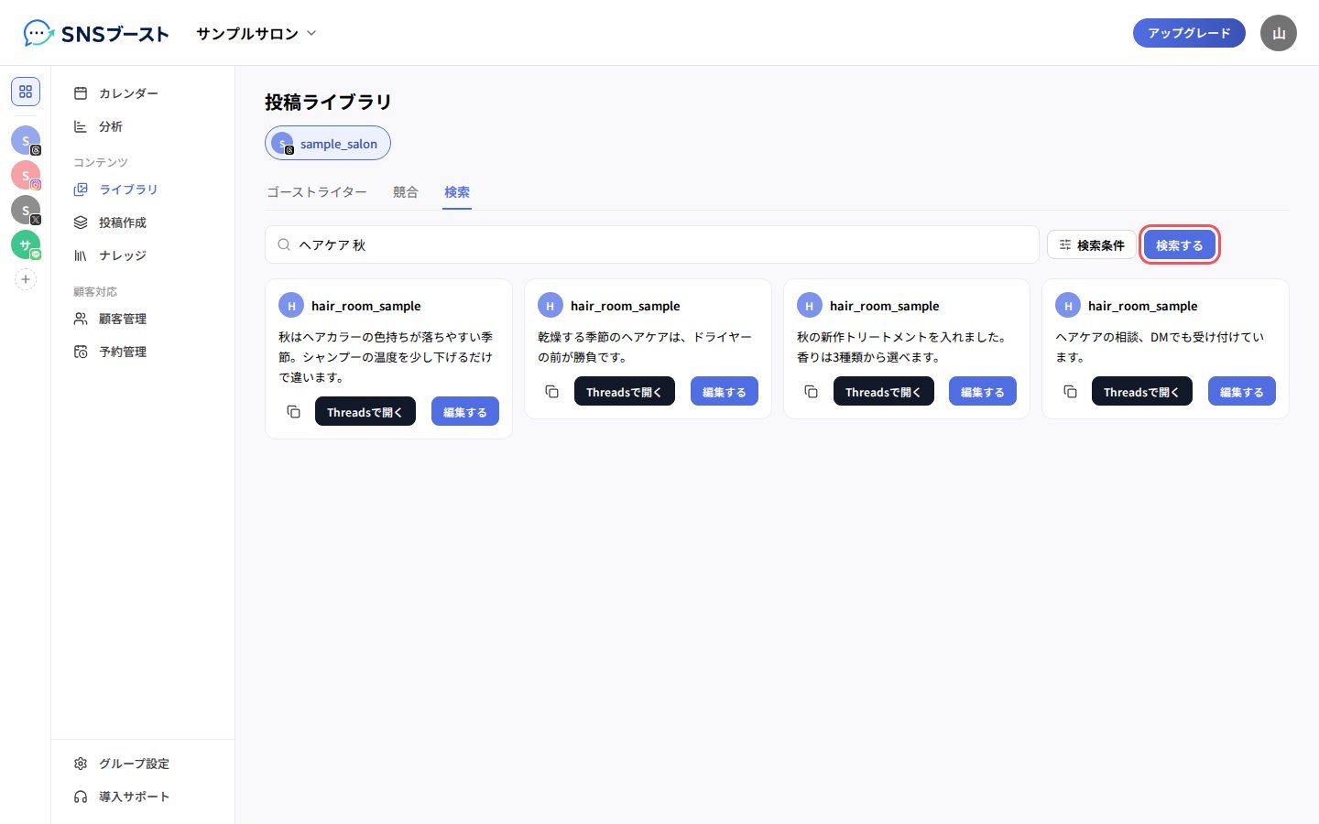This screenshot has width=1319, height=824.
Task: Switch to the ゴーストライター tab
Action: pyautogui.click(x=317, y=192)
